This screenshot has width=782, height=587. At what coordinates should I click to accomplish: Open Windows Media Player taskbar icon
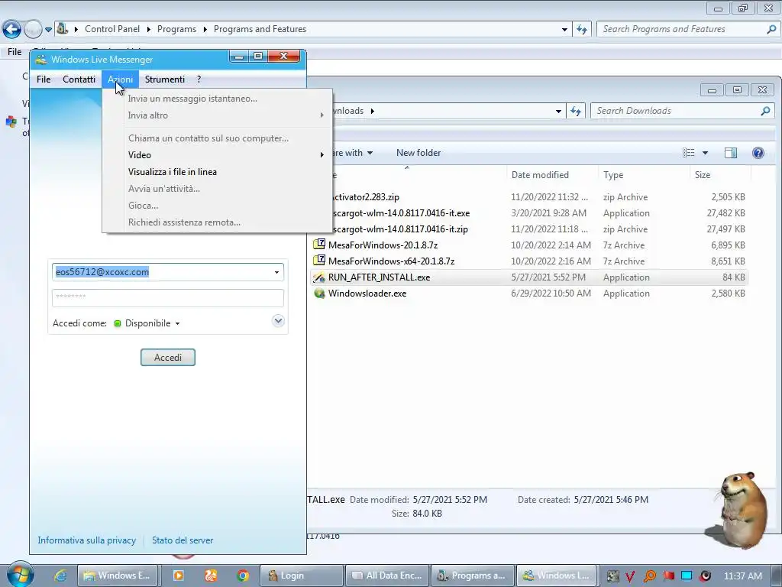(178, 576)
